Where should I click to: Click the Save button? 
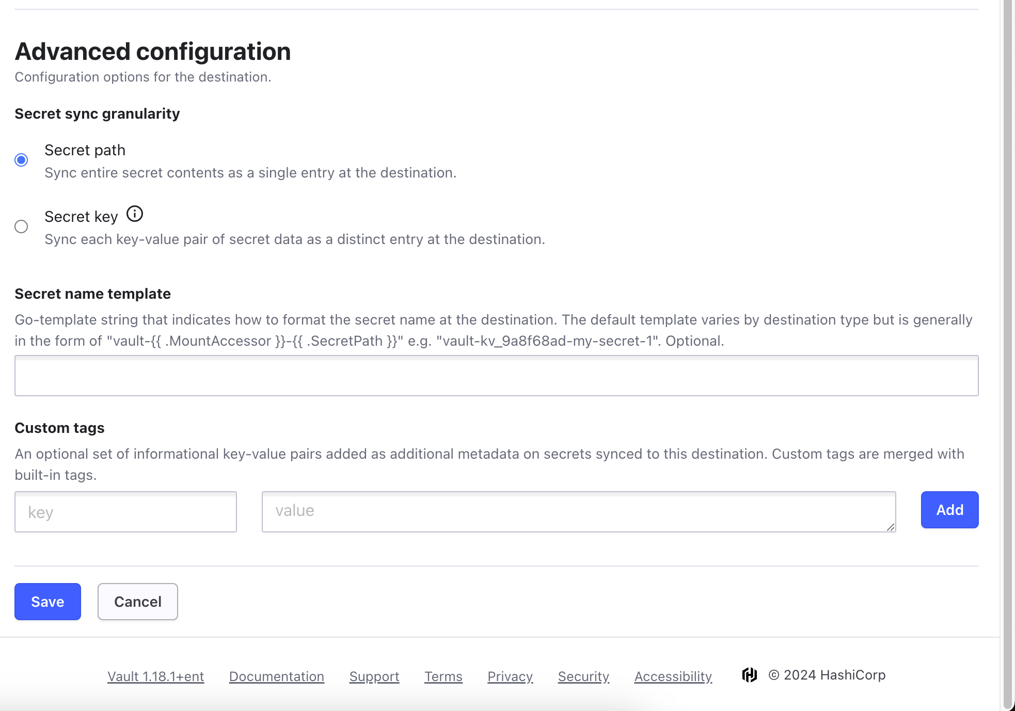click(x=47, y=602)
